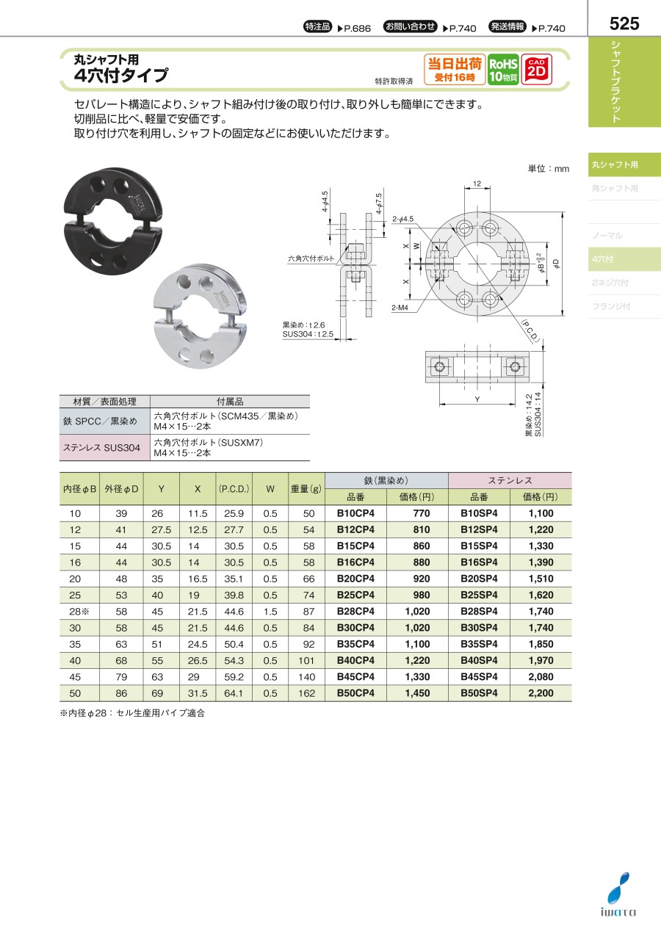661x934 pixels.
Task: Click part number B50SP4
Action: click(479, 693)
